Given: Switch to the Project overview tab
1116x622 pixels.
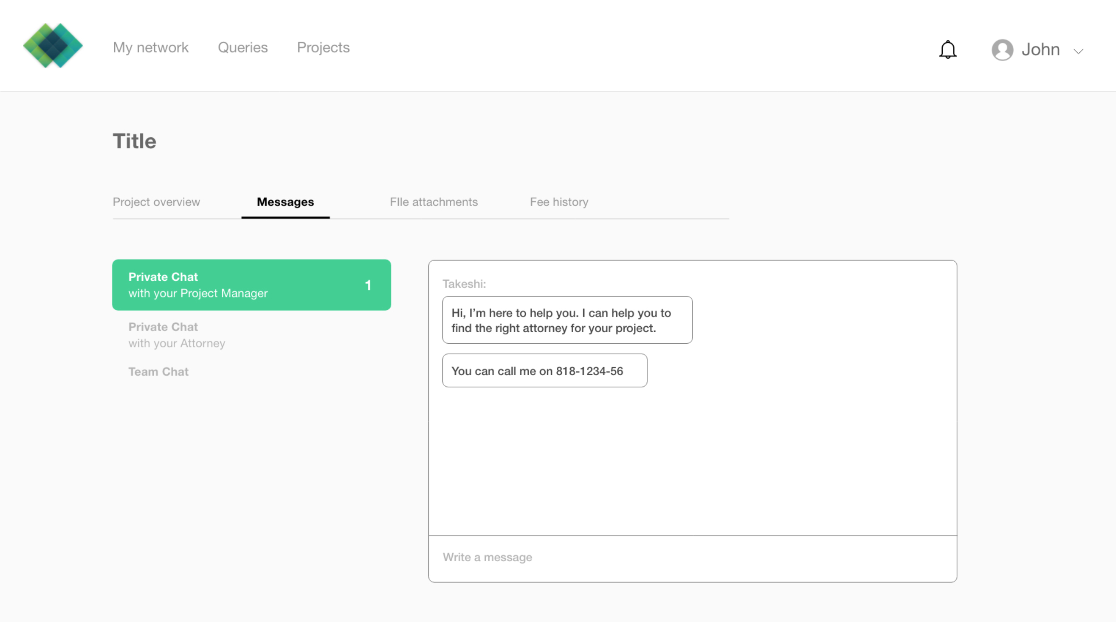Looking at the screenshot, I should click(x=156, y=202).
